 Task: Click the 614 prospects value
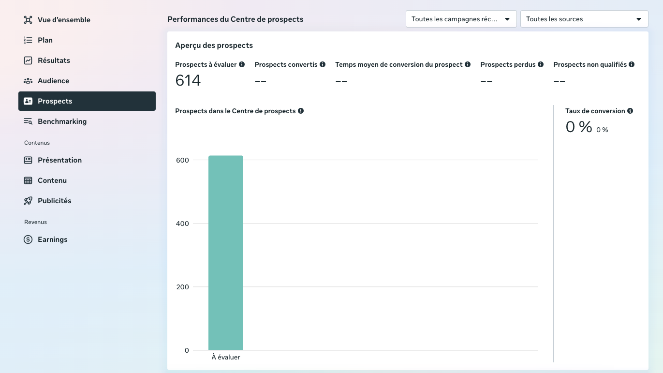pos(188,80)
